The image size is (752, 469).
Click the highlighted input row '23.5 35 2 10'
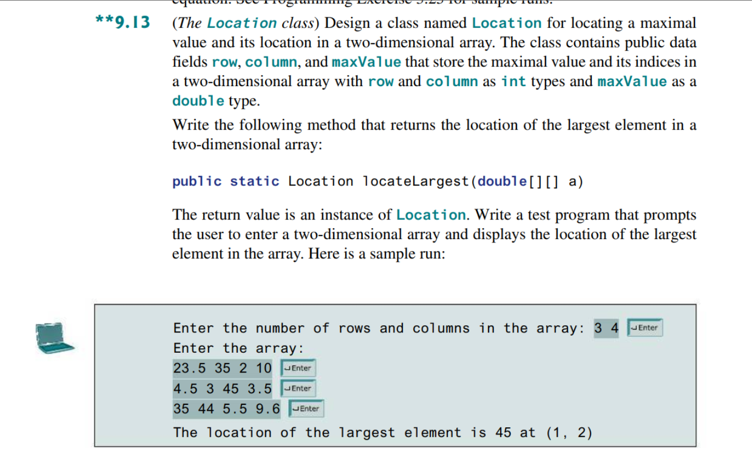point(222,368)
